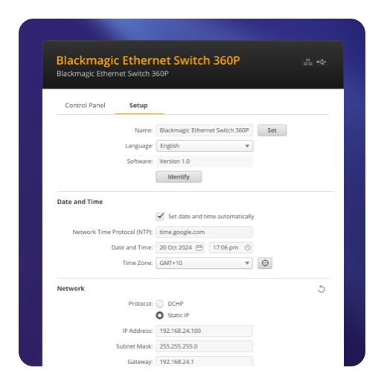Open the calendar picker beside 20 Oct 2024
The height and width of the screenshot is (385, 384).
point(199,247)
